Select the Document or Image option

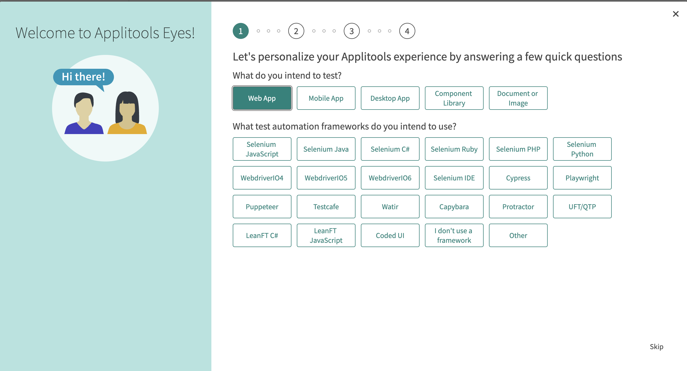[x=517, y=98]
